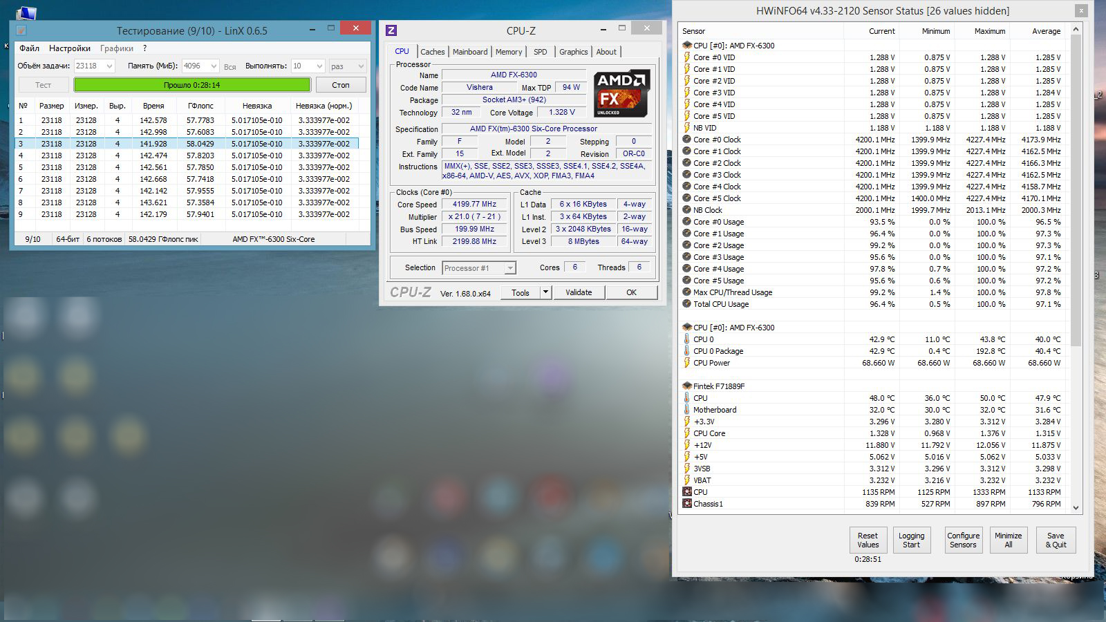Click the +5V voltage icon
Screen dimensions: 1106x622
click(687, 457)
